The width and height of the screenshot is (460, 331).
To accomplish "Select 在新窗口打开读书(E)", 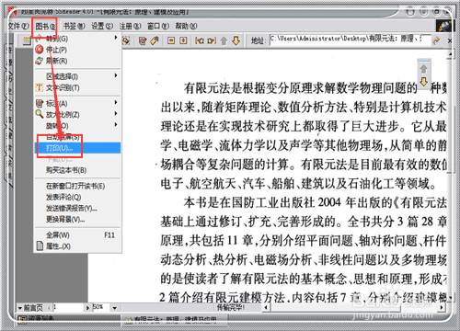I will [x=77, y=186].
